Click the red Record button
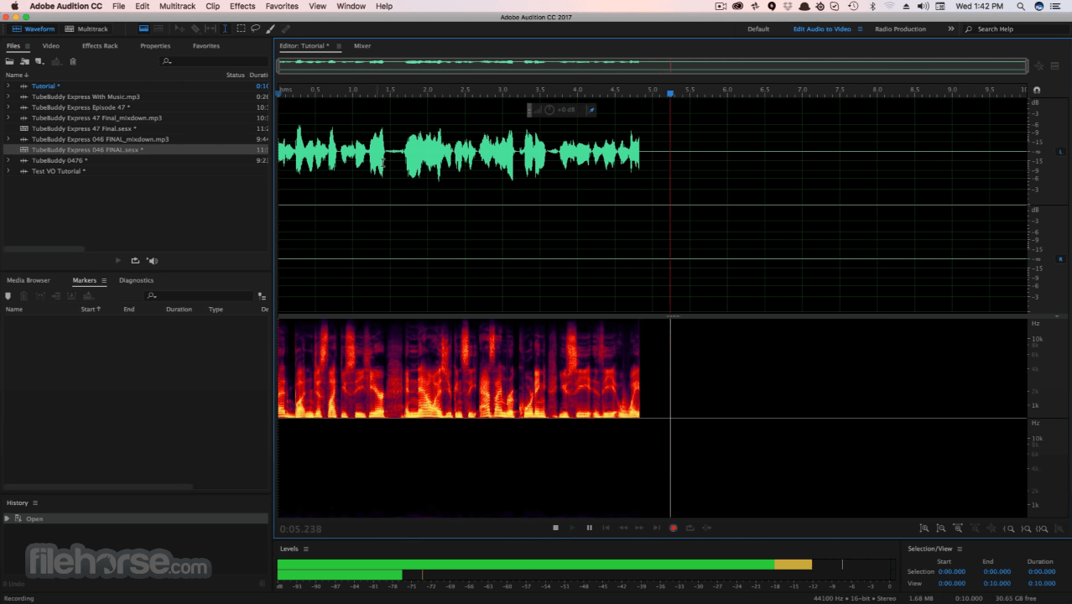The image size is (1072, 604). (673, 528)
